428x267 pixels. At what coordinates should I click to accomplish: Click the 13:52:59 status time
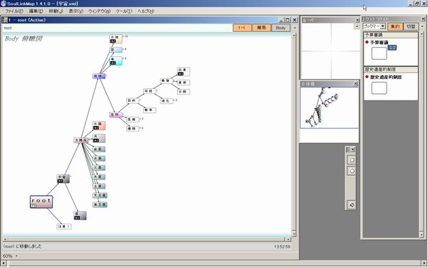pos(282,247)
